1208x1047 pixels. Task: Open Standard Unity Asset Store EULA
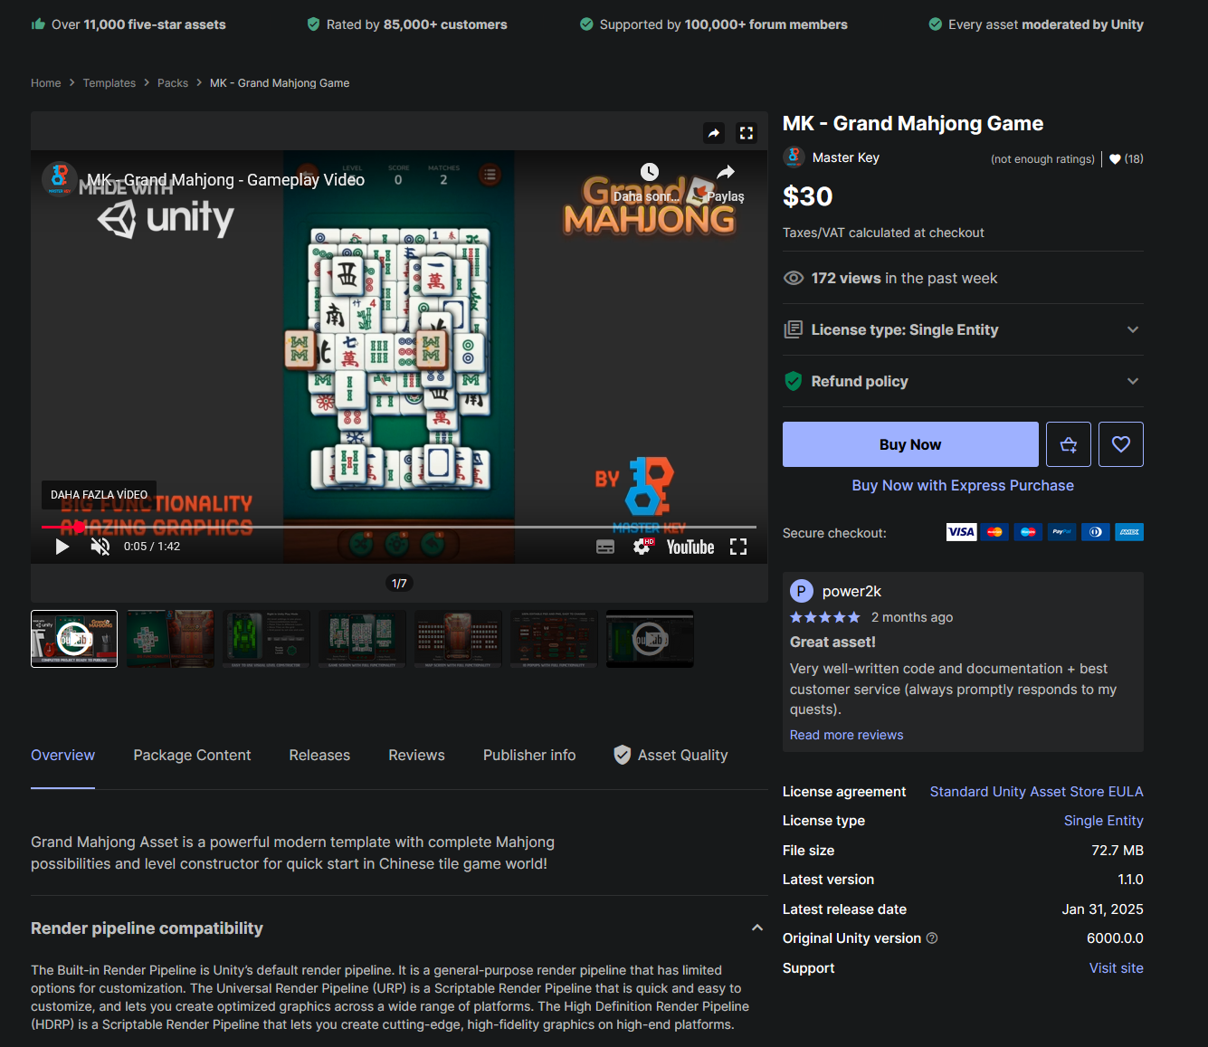[x=1037, y=792]
